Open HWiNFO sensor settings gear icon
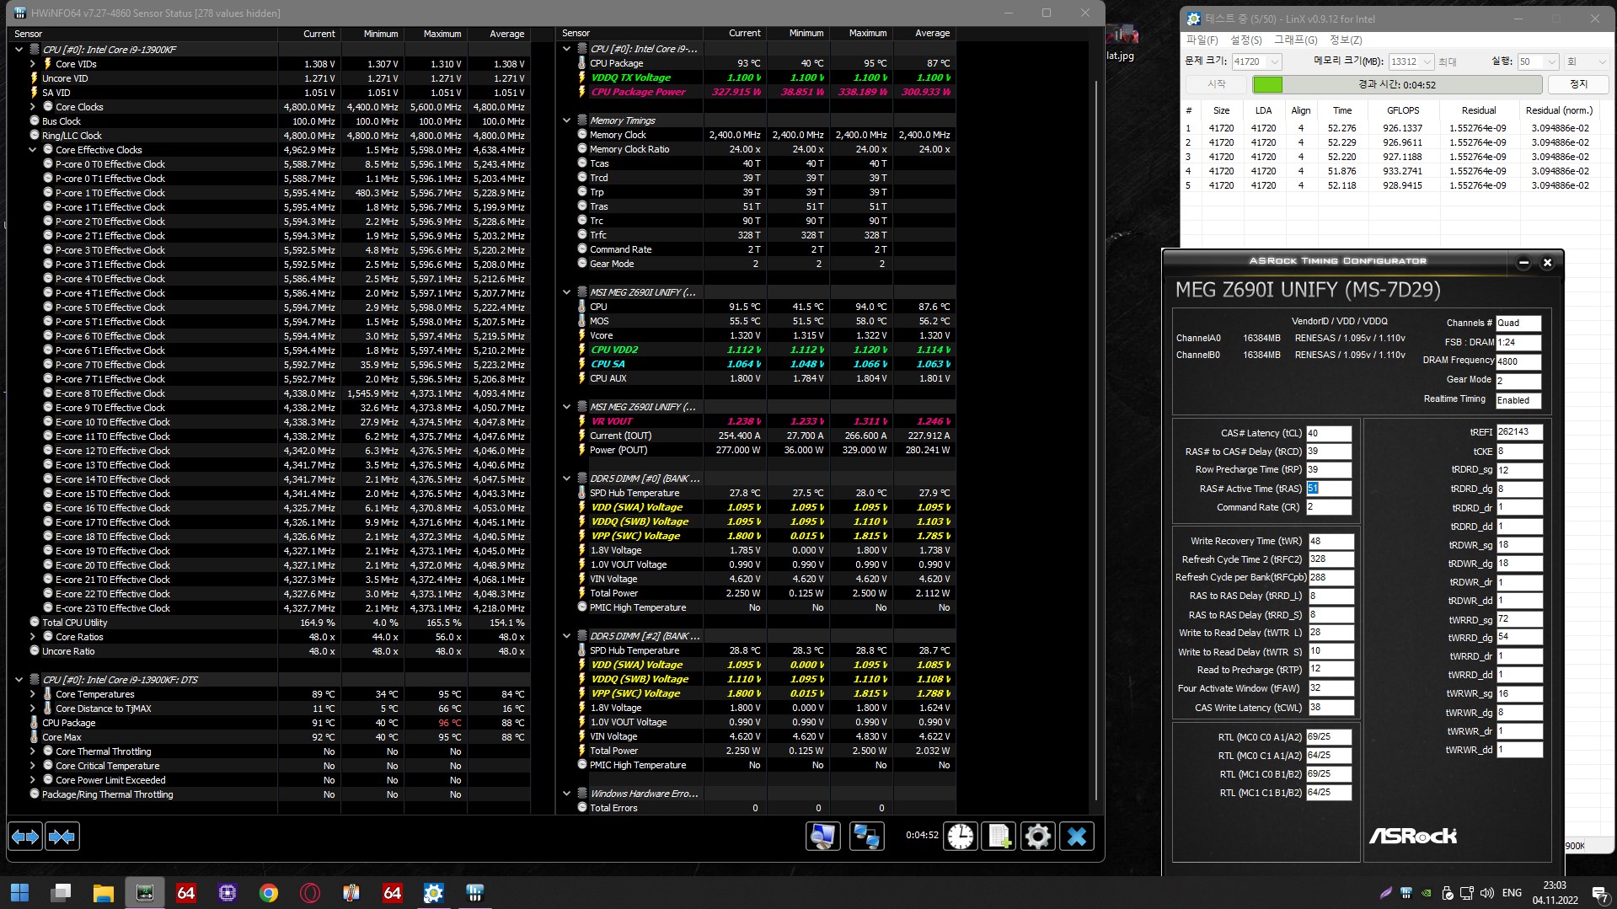This screenshot has width=1617, height=909. (1037, 836)
